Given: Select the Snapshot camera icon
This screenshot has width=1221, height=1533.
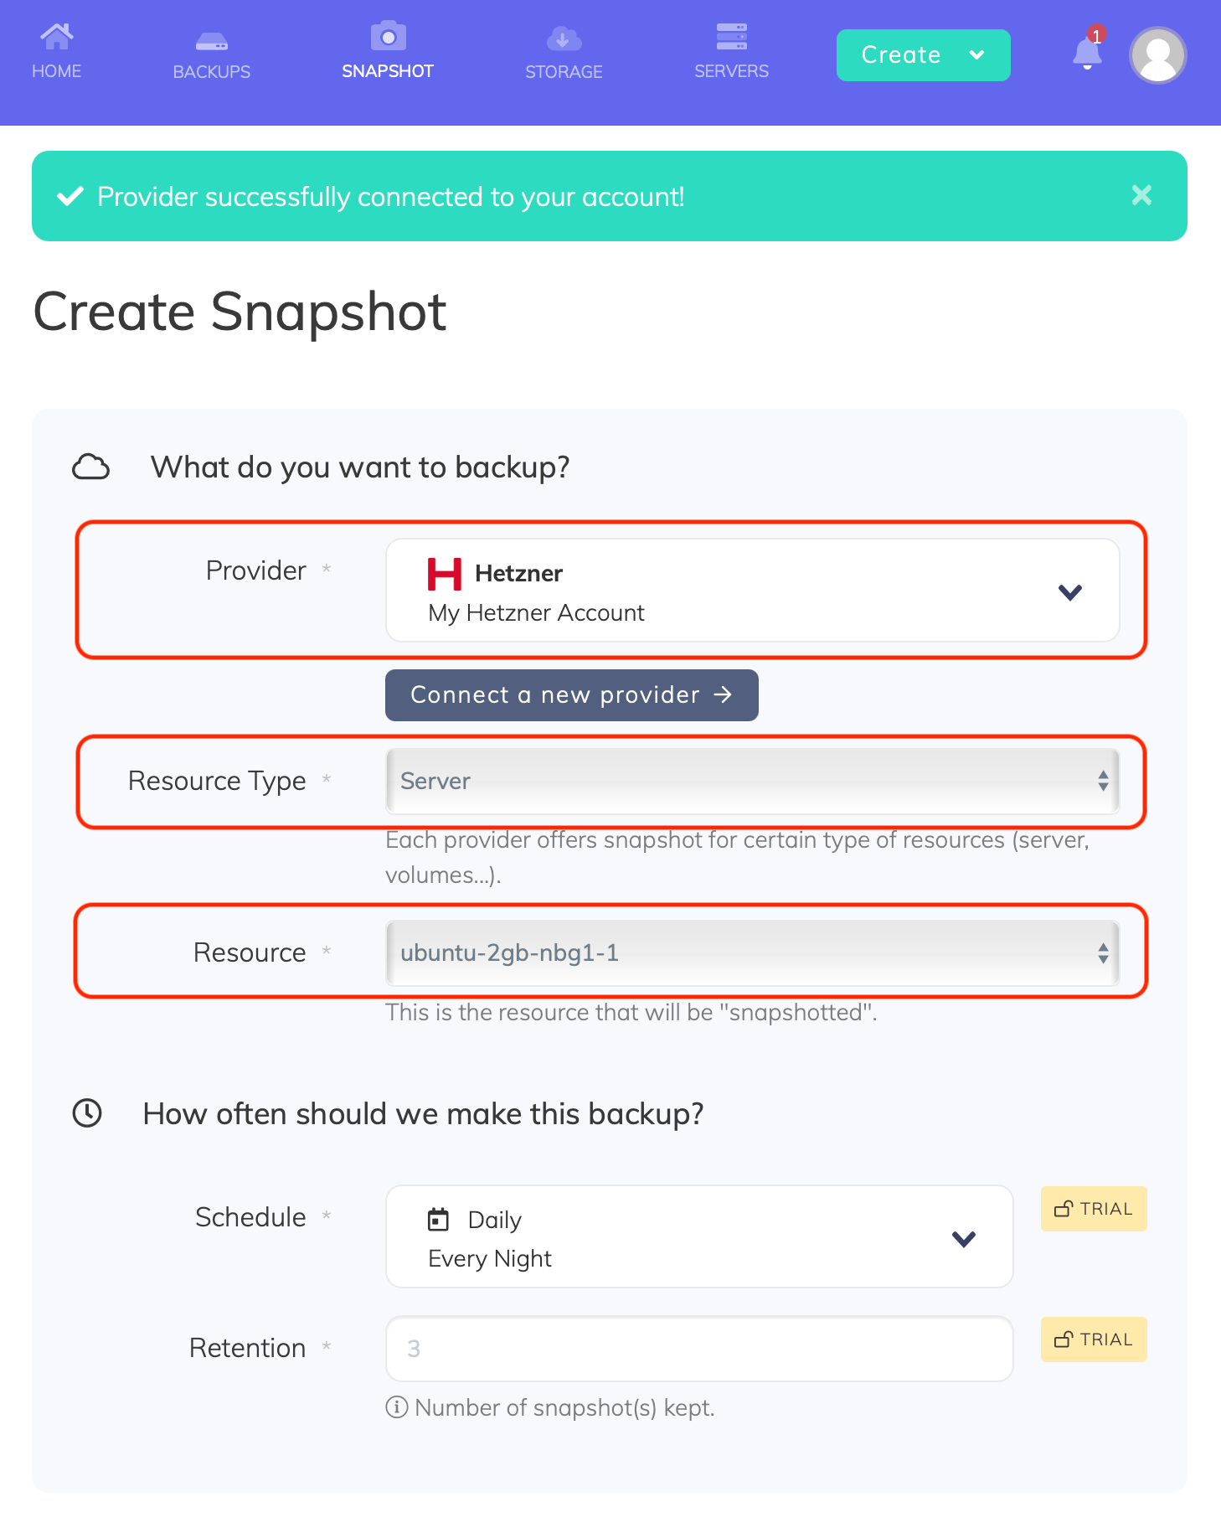Looking at the screenshot, I should coord(387,37).
